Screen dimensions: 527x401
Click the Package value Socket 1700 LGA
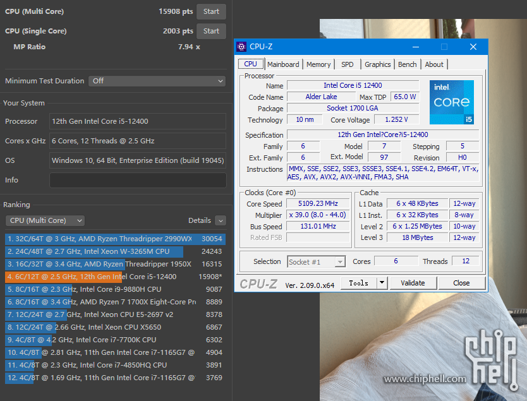click(353, 108)
